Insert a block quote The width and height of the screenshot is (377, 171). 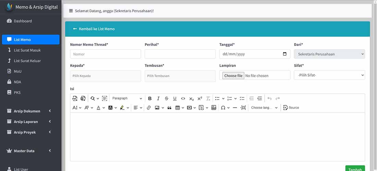coord(169,108)
